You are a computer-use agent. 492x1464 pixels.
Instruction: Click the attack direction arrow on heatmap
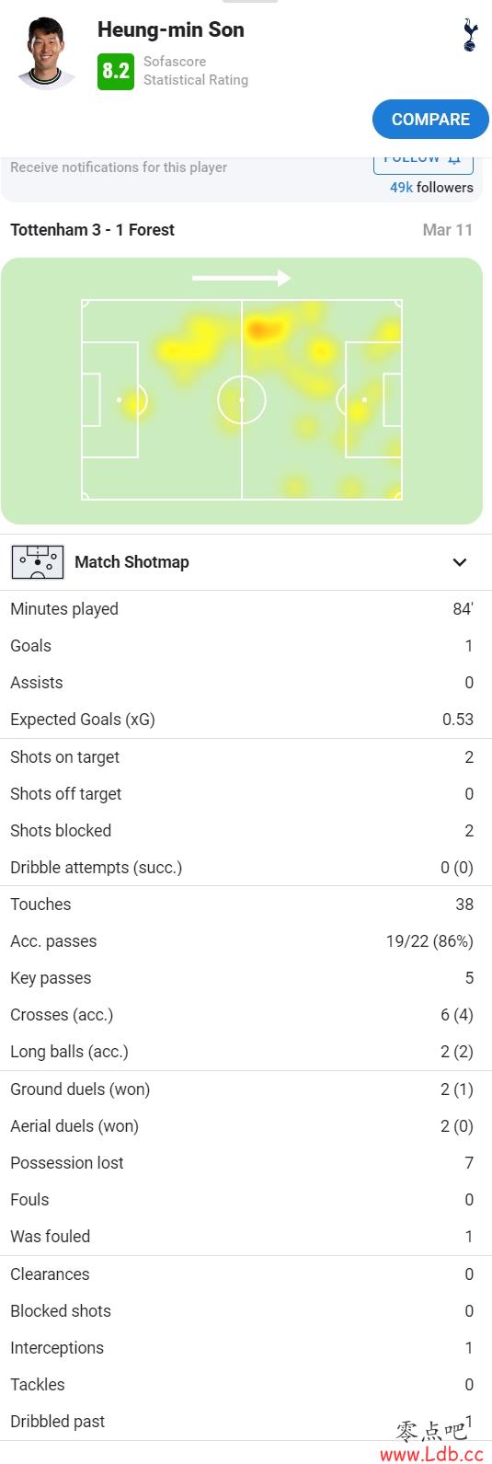tap(241, 278)
